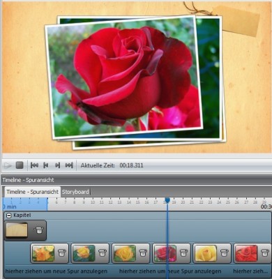Jump to the end with skip-to-end icon
The width and height of the screenshot is (272, 279).
(x=69, y=165)
